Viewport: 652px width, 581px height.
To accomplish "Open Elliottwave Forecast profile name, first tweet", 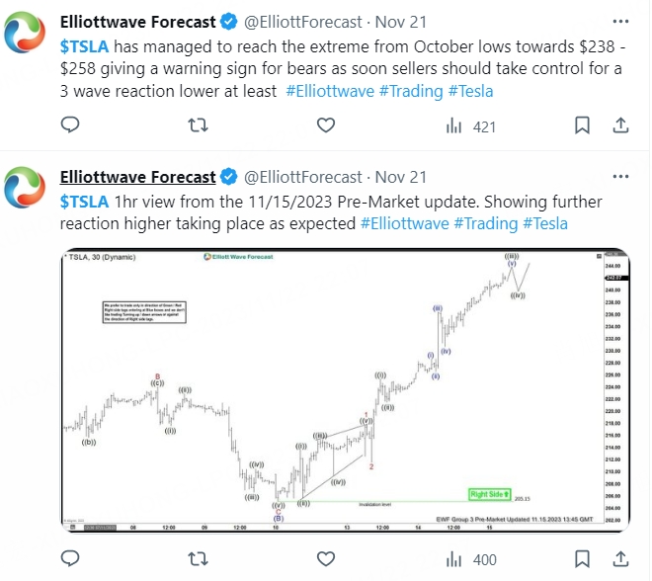I will point(137,20).
